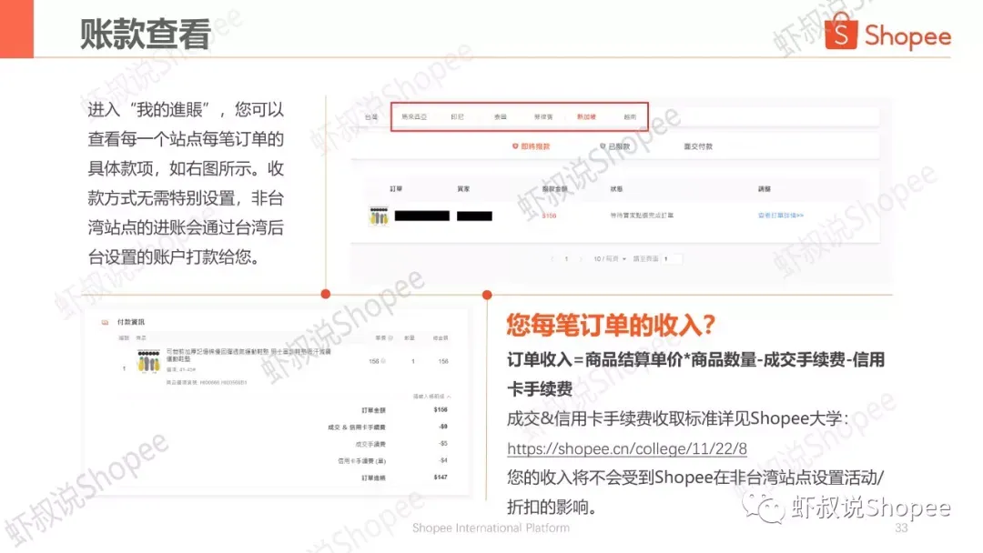Click the Shopee shopping bag logo
Image resolution: width=983 pixels, height=553 pixels.
[841, 31]
